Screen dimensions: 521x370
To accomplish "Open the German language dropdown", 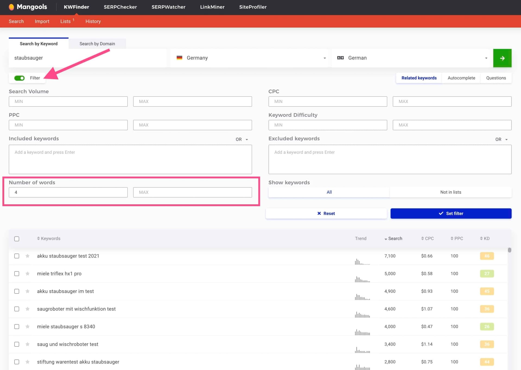I will (485, 58).
